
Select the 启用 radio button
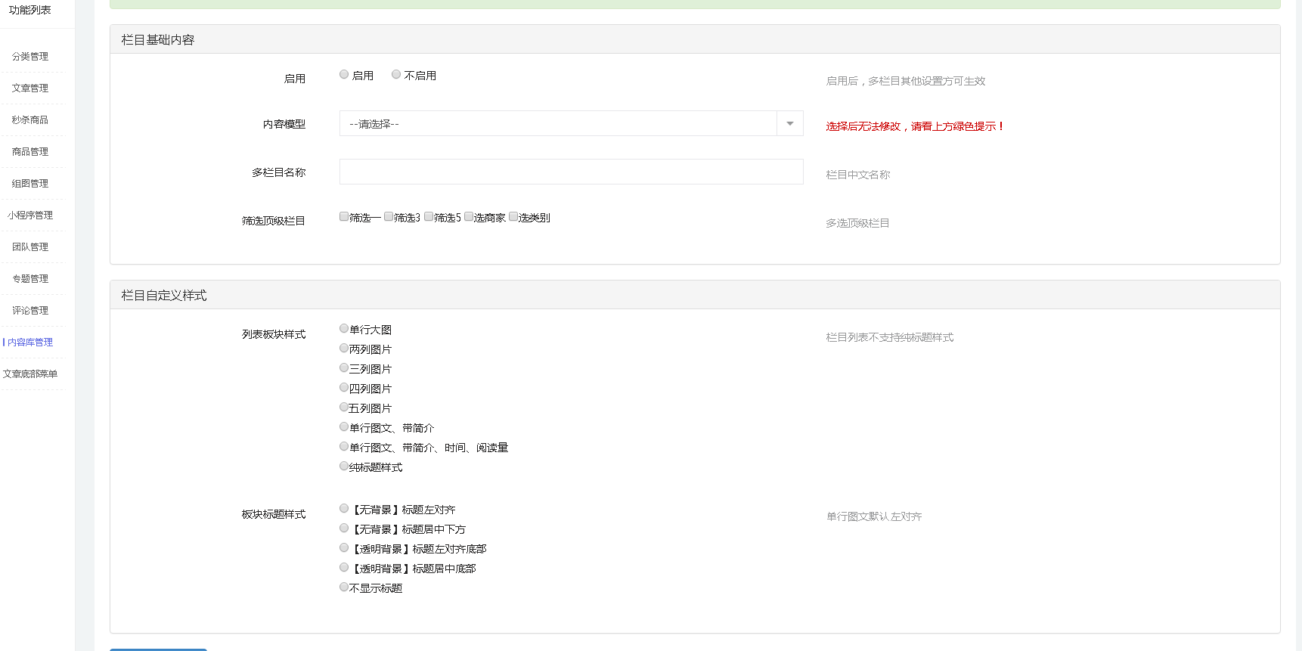coord(344,75)
